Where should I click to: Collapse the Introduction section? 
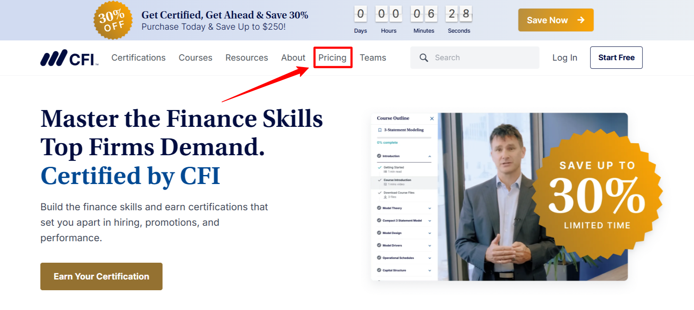tap(429, 156)
